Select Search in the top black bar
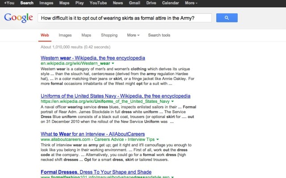This screenshot has height=178, width=286. (x=27, y=3)
